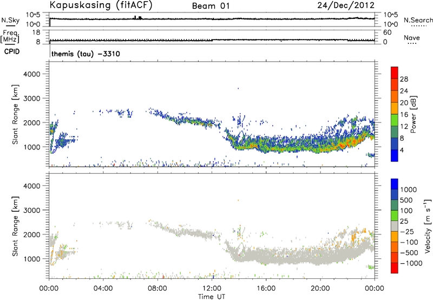Select the "18" tick on frequency axis
This screenshot has height=300, width=433.
[36, 32]
